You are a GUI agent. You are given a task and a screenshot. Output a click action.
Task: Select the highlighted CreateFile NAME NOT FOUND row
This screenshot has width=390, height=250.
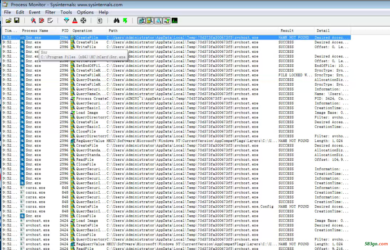pos(176,38)
